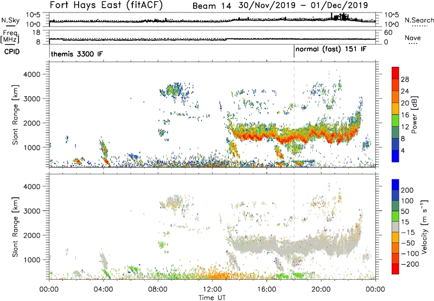Click the date range "30/Nov/2019 - 01/Dec/2019"
The width and height of the screenshot is (434, 301).
pyautogui.click(x=303, y=5)
